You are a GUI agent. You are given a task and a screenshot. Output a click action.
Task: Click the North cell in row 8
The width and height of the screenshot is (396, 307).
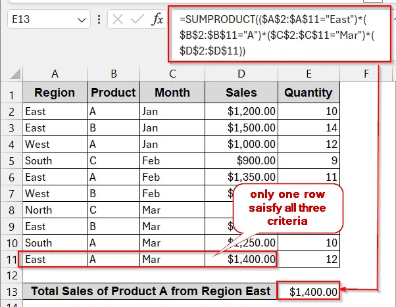coord(55,210)
